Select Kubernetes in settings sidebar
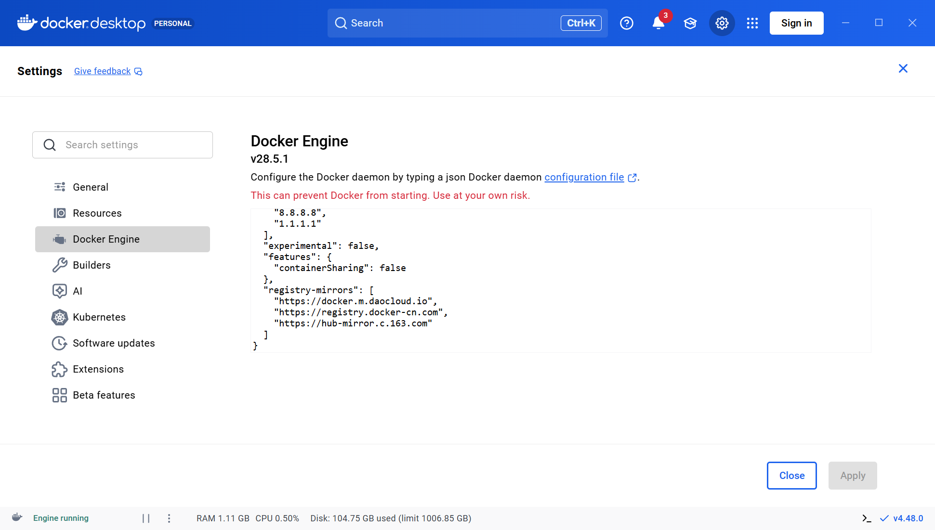The width and height of the screenshot is (935, 530). click(99, 317)
